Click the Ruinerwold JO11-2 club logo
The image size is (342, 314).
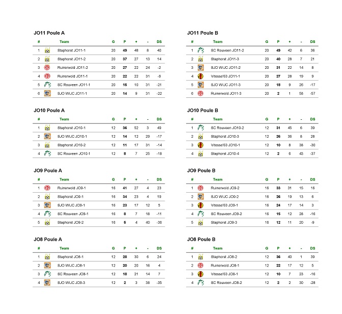(47, 67)
